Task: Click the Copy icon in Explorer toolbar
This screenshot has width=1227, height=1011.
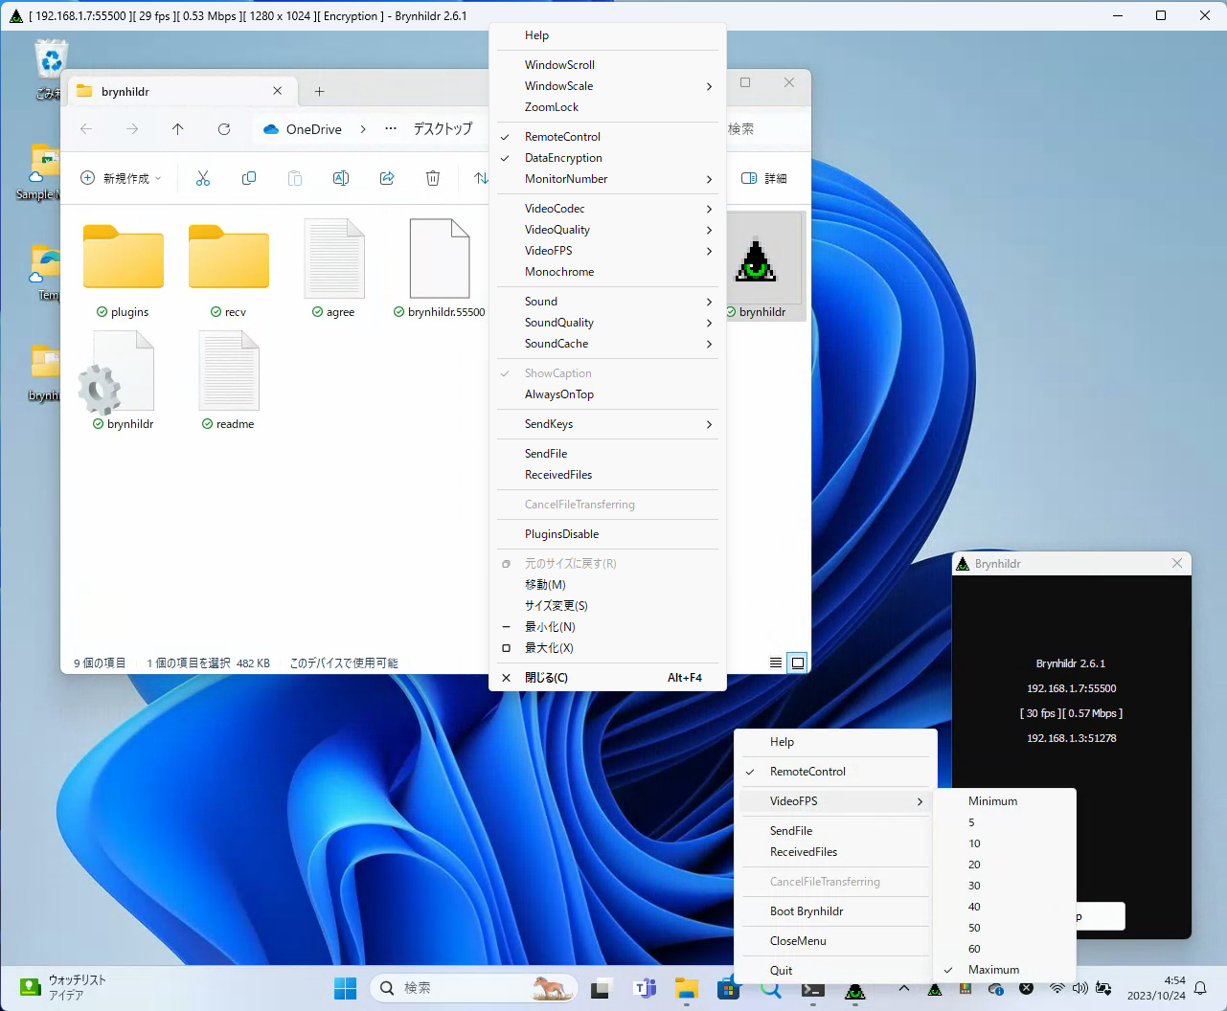Action: 249,178
